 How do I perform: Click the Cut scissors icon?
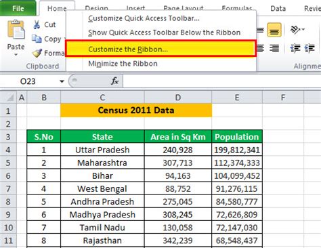tap(37, 24)
